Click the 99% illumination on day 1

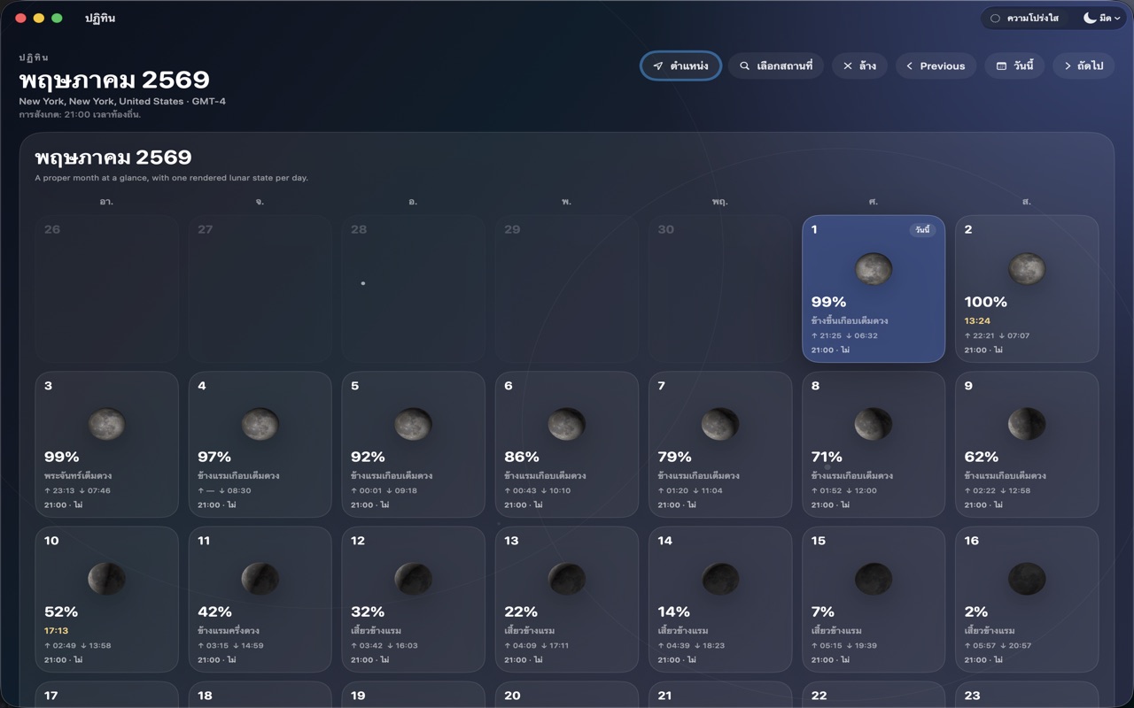(x=828, y=302)
